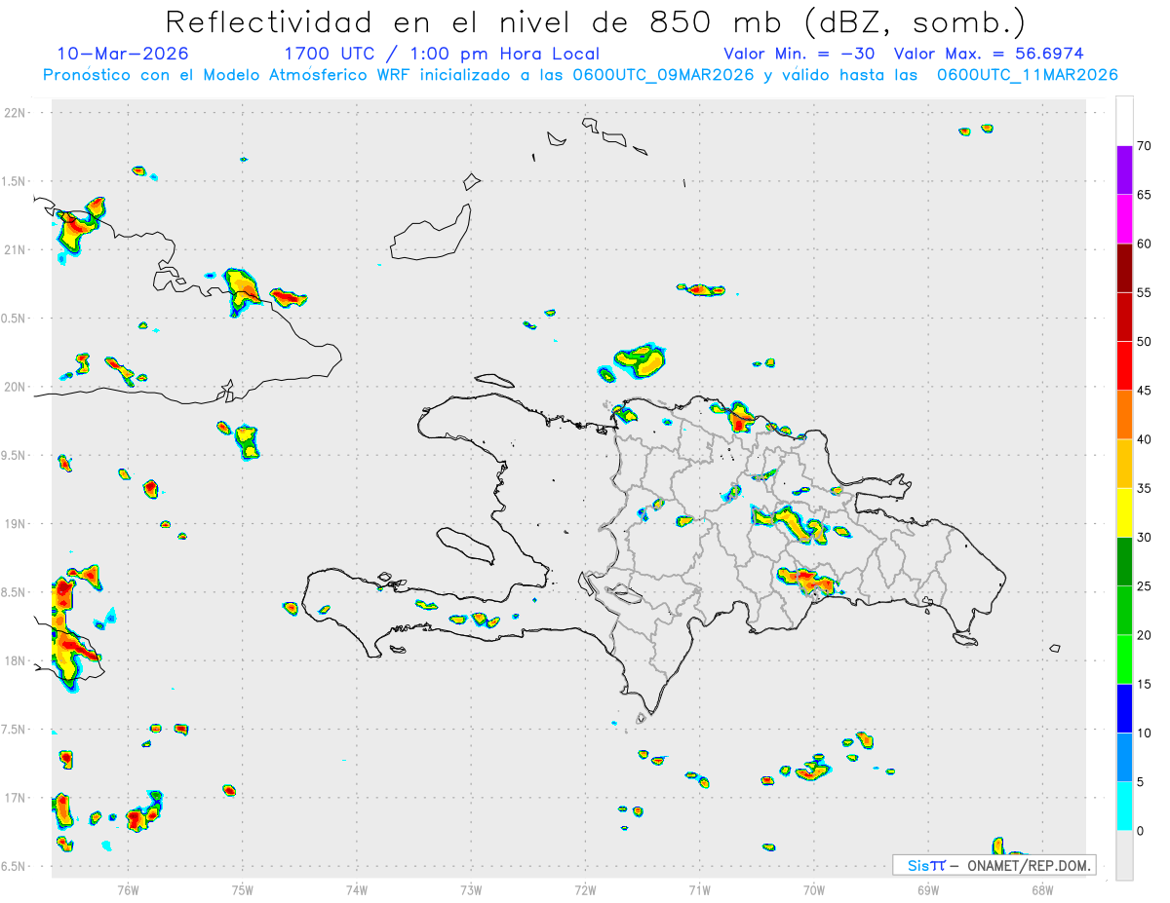The width and height of the screenshot is (1170, 903).
Task: Click the '68W' longitude label
Action: [x=1042, y=889]
